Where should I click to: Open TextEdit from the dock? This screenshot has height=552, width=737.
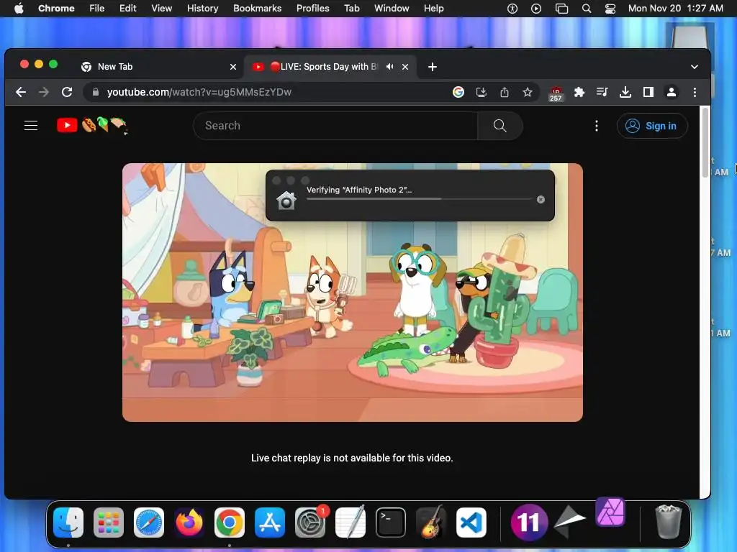[351, 522]
